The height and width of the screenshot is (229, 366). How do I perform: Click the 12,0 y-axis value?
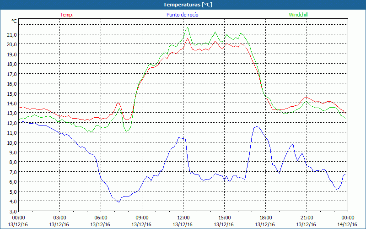12,123
